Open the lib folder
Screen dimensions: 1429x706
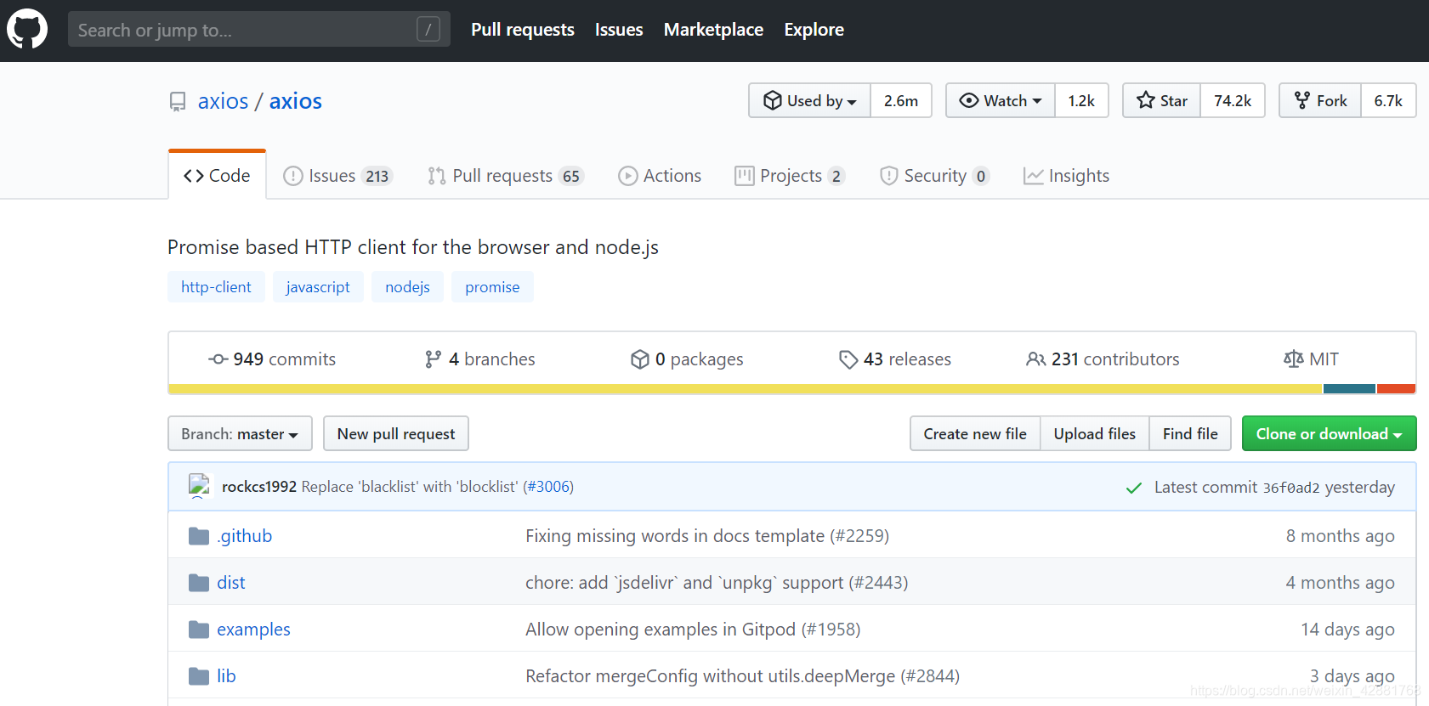[x=226, y=676]
